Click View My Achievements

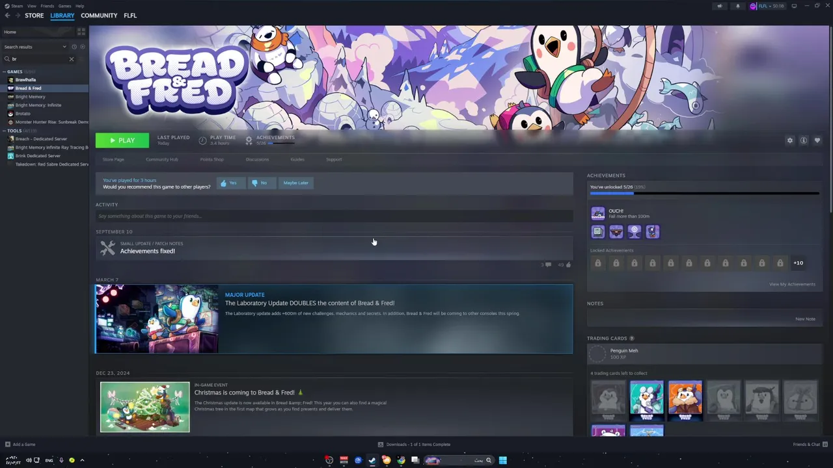click(x=792, y=284)
